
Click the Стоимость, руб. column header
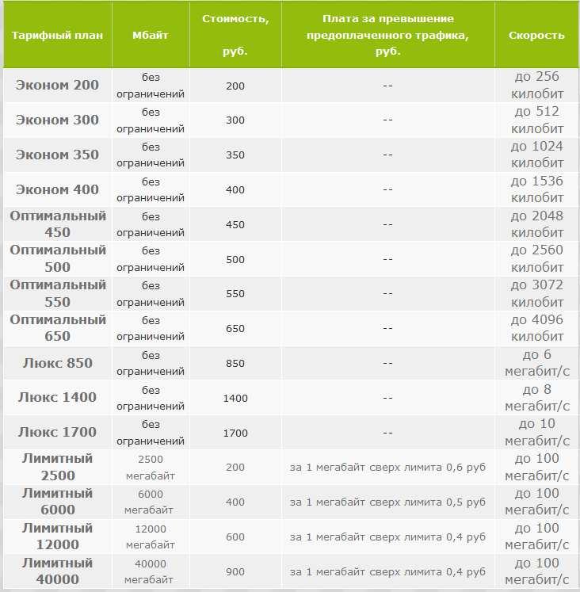235,35
